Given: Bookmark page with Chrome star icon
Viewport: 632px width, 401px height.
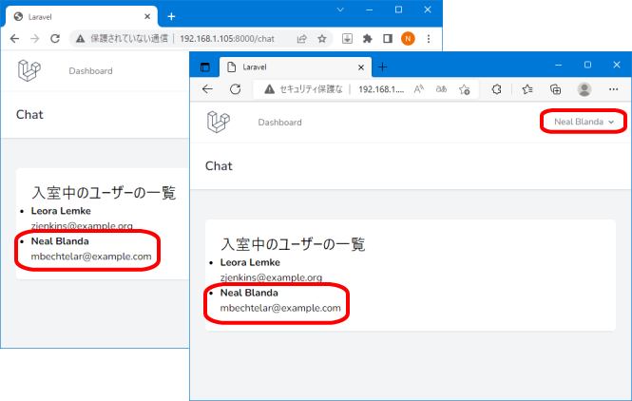Looking at the screenshot, I should 321,39.
